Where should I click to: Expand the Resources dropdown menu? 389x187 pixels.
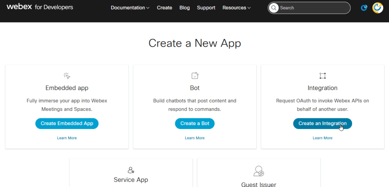237,8
